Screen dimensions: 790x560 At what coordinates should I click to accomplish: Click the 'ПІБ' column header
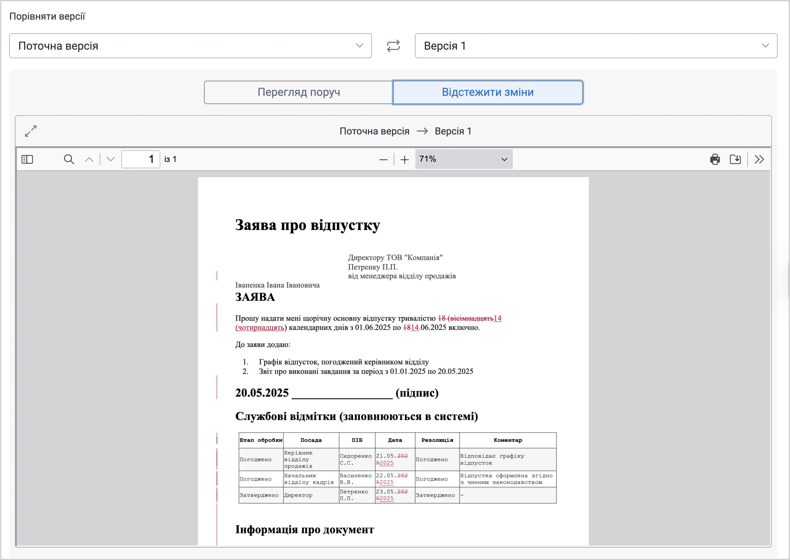tap(357, 440)
